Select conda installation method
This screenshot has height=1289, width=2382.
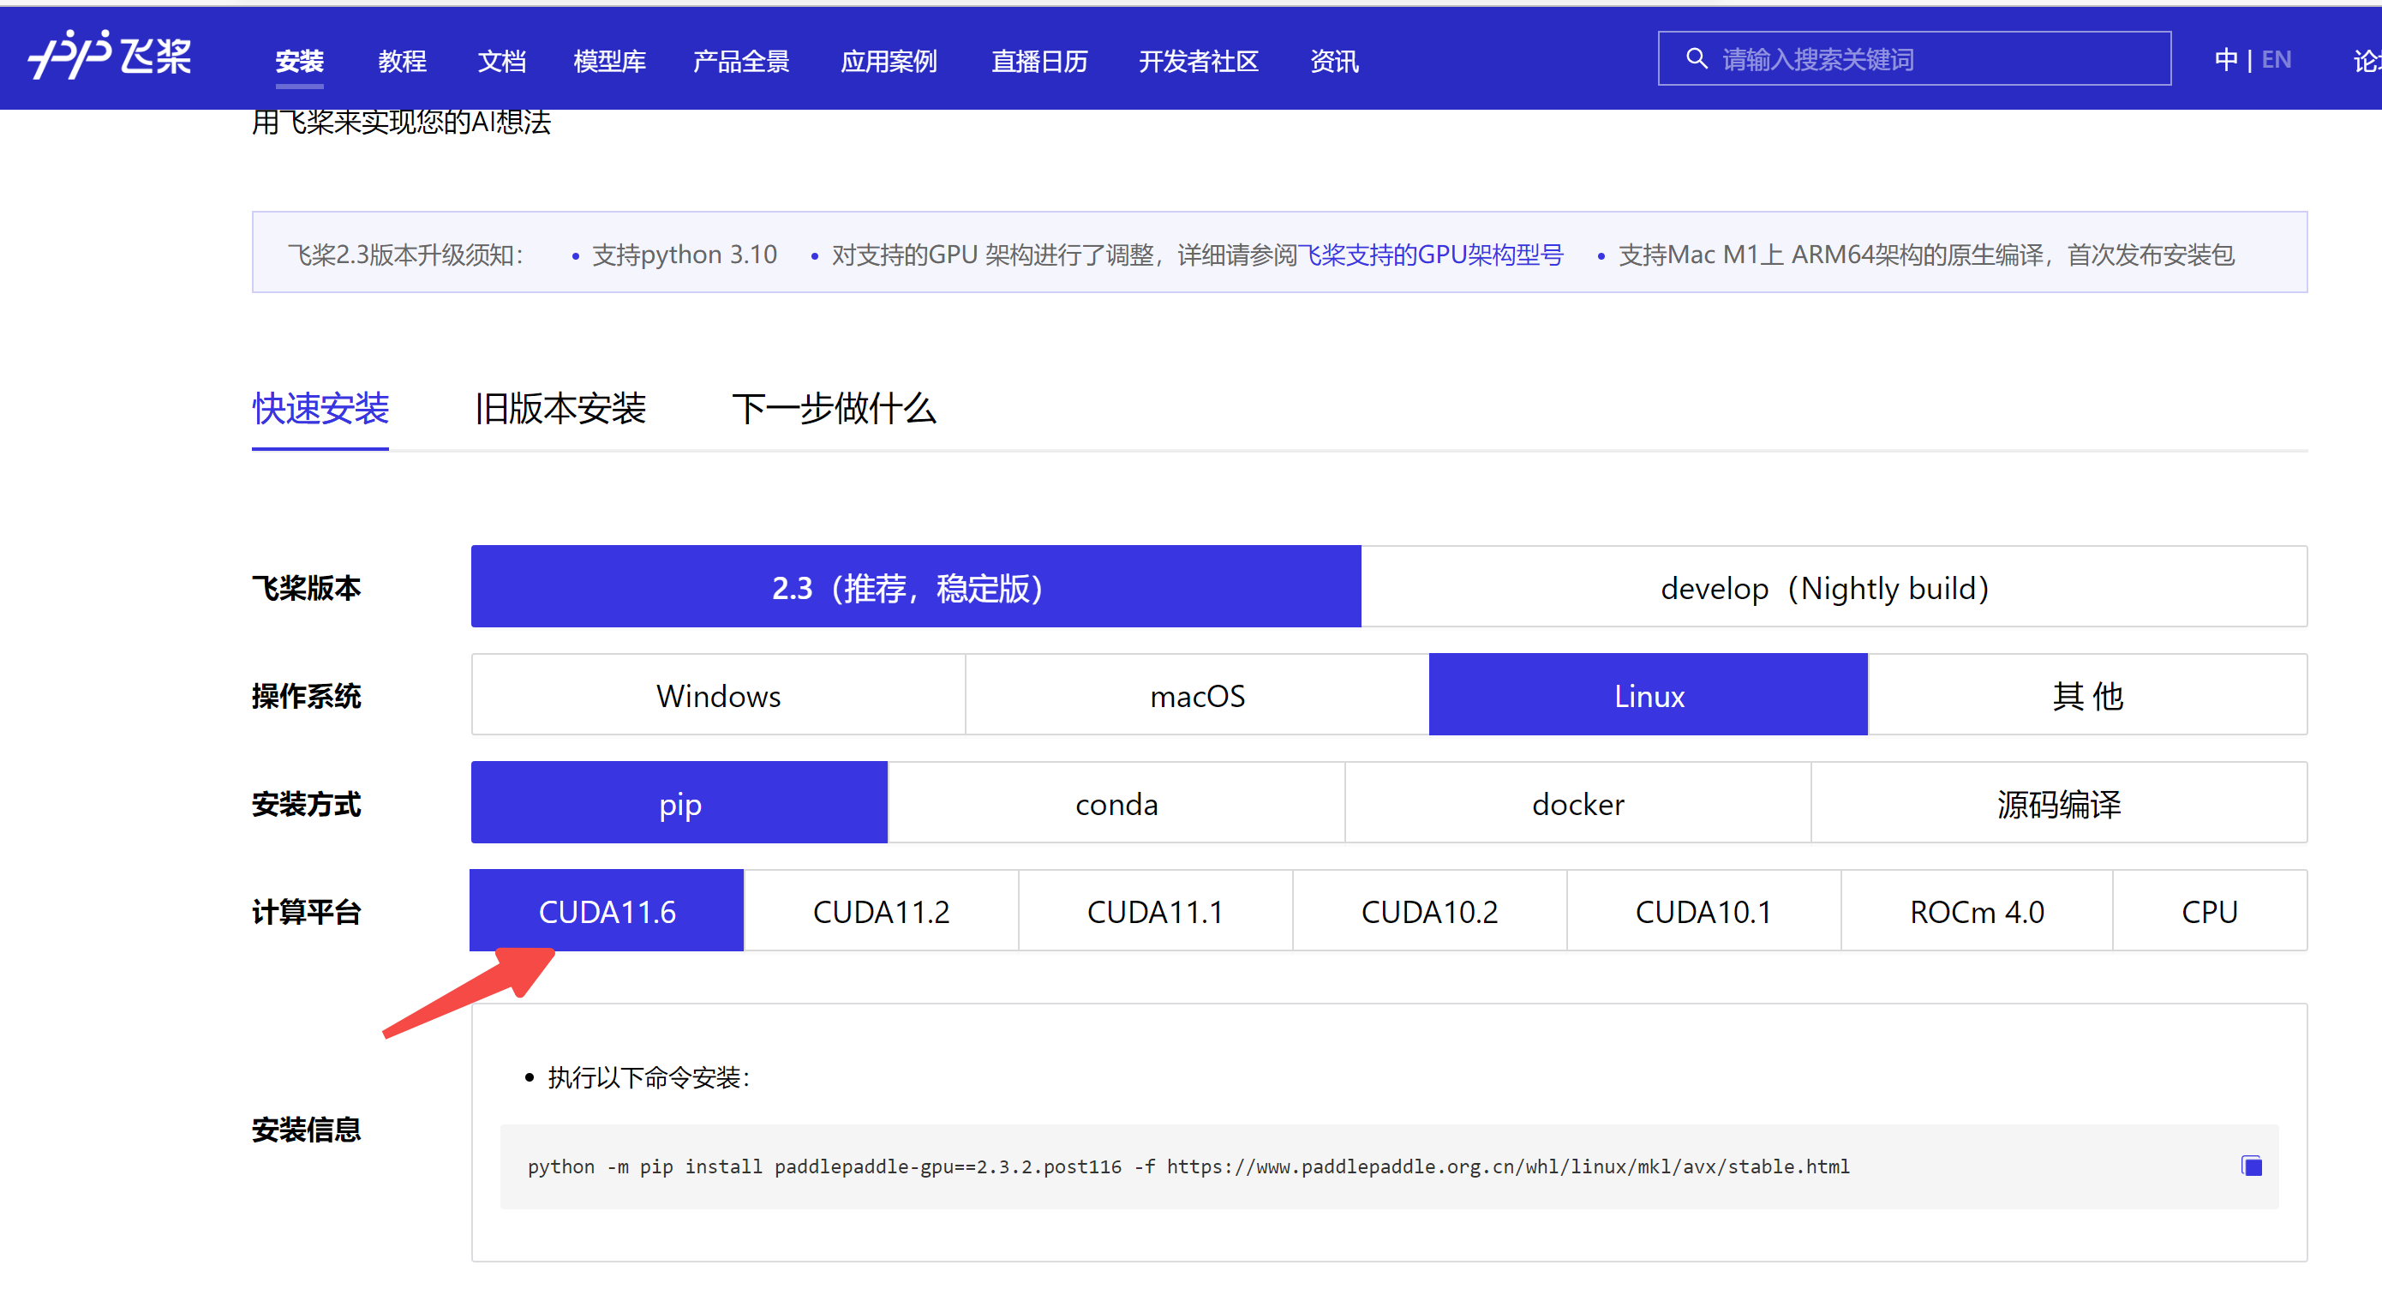click(x=1116, y=802)
